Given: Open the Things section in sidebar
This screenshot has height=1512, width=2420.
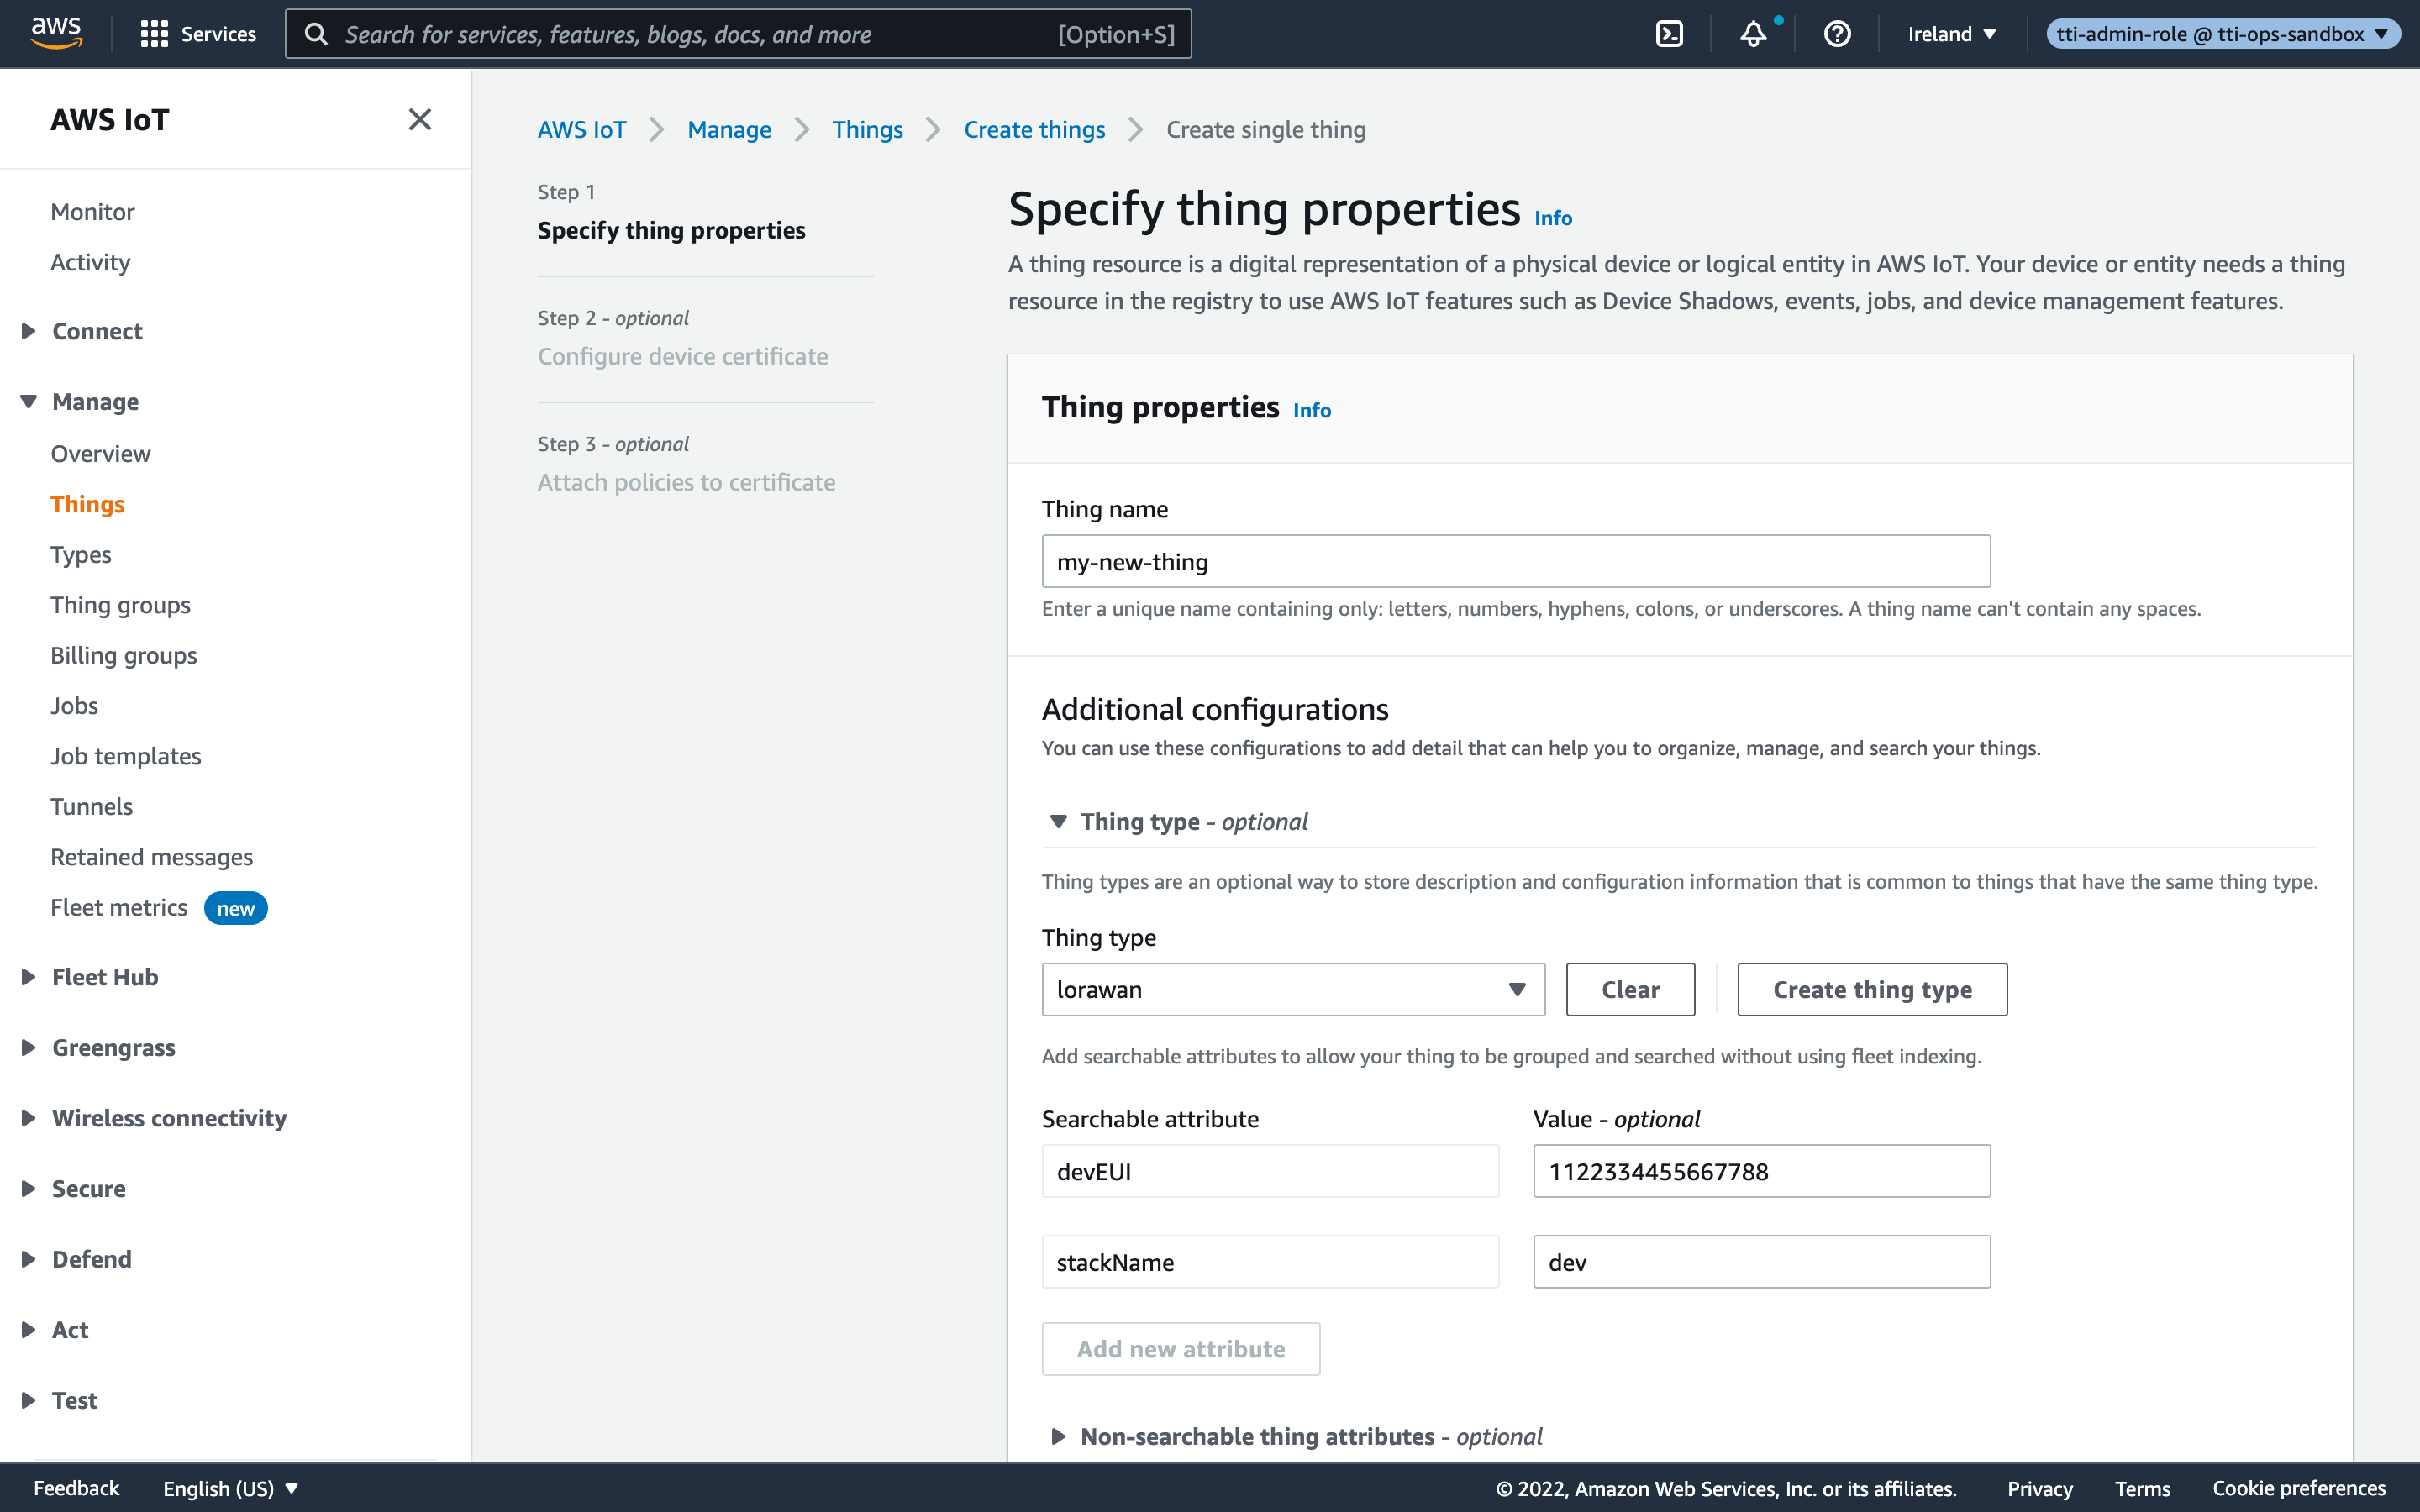Looking at the screenshot, I should [87, 503].
